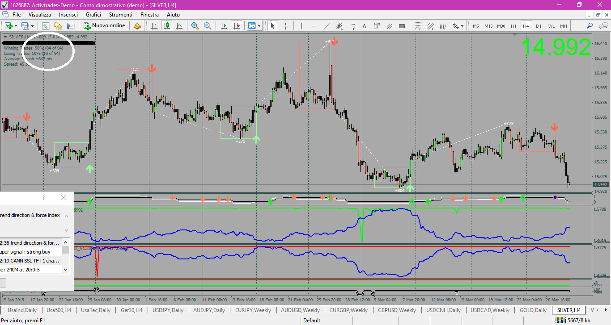Toggle chart auto scroll
Image resolution: width=611 pixels, height=325 pixels.
click(x=224, y=26)
